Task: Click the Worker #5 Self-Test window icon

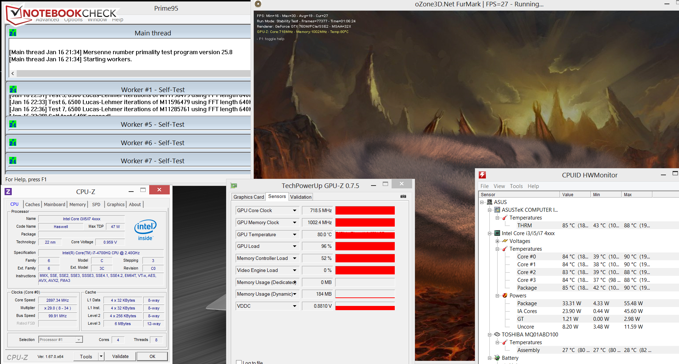Action: click(x=13, y=124)
